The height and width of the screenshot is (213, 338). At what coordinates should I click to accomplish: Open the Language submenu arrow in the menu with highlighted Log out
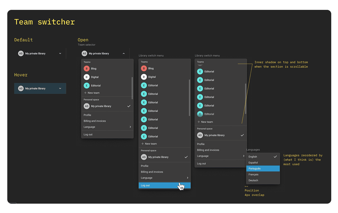(187, 178)
